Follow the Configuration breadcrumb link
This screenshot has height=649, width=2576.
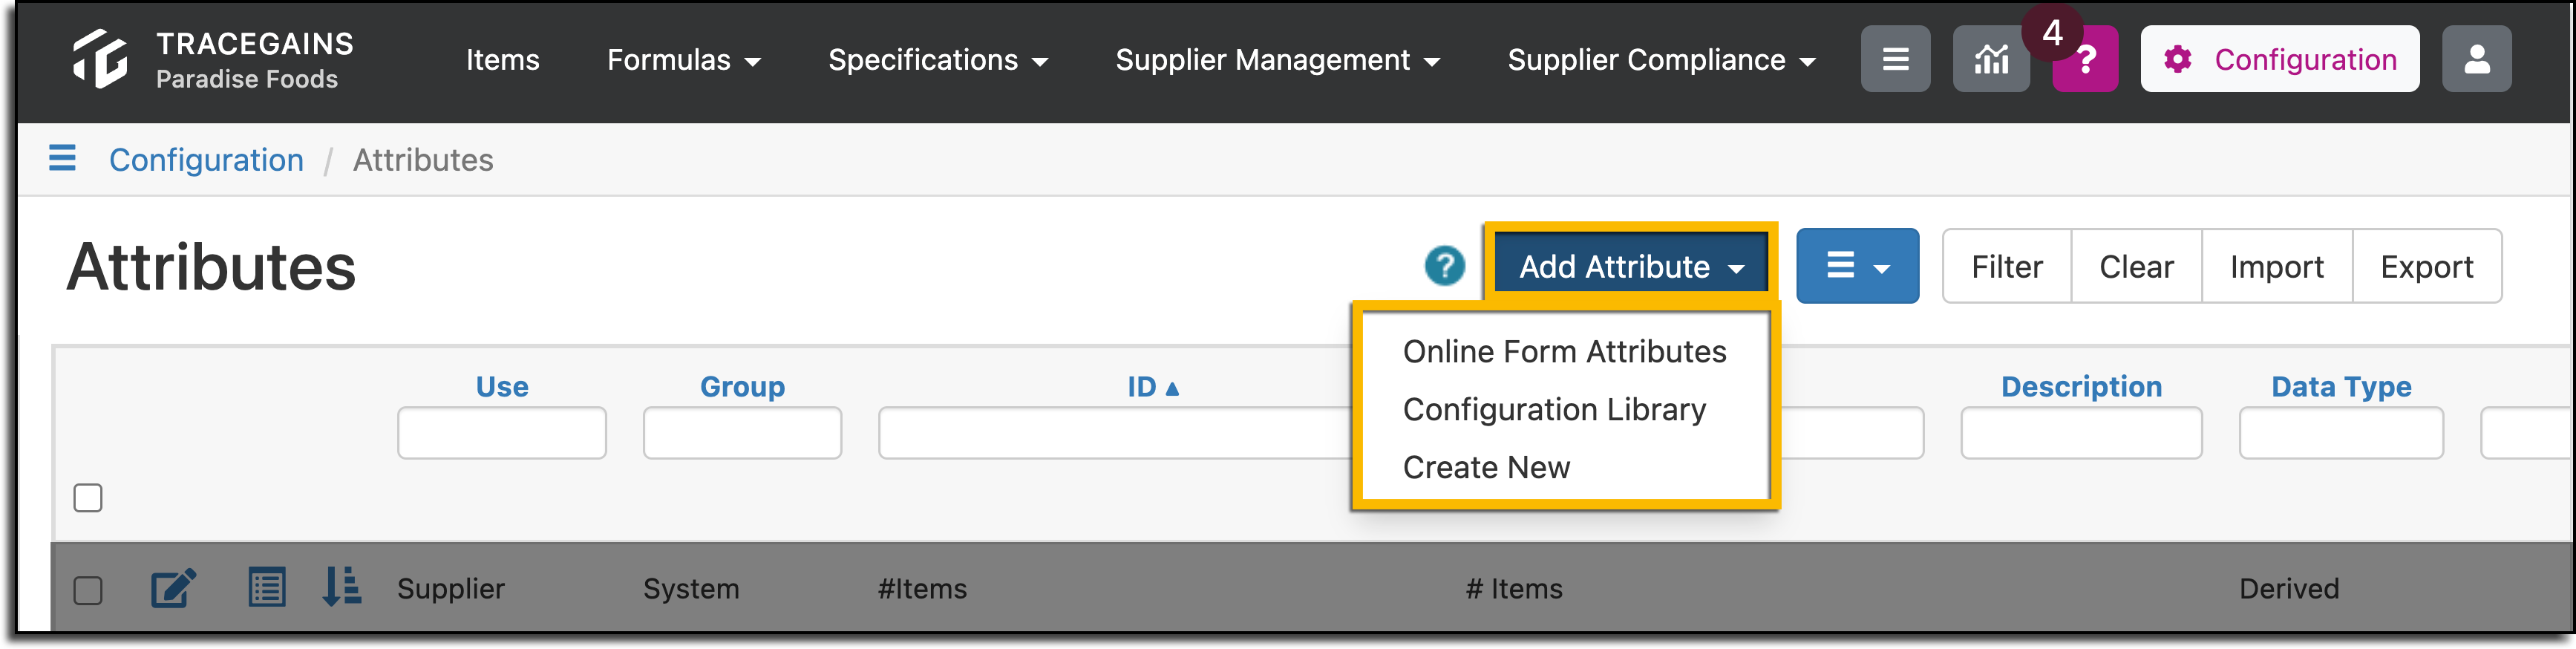coord(206,160)
